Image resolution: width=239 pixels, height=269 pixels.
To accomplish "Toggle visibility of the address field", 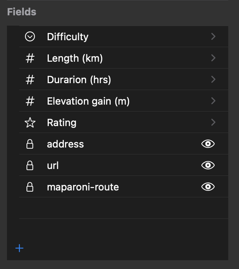I will tap(208, 144).
